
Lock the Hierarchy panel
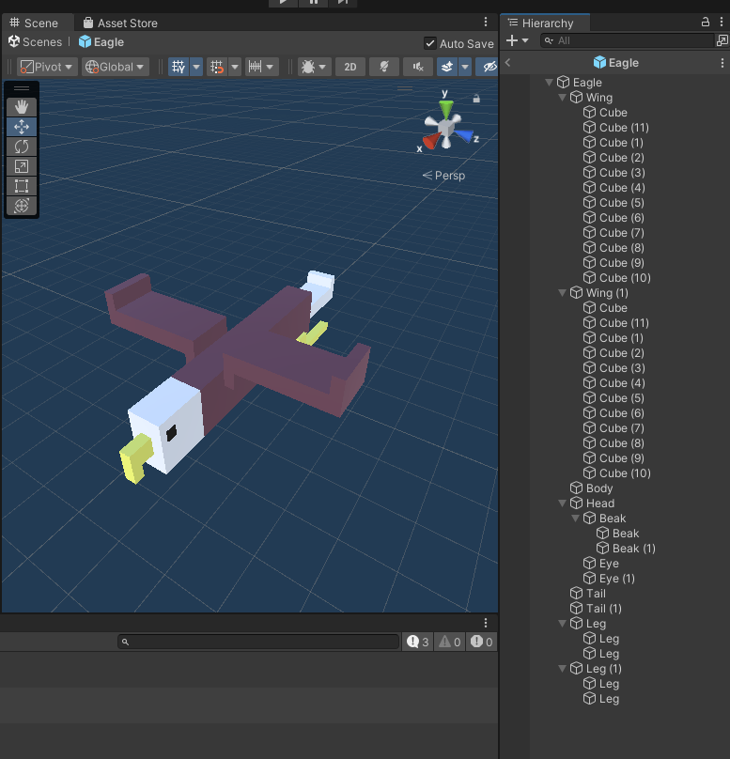[x=706, y=22]
